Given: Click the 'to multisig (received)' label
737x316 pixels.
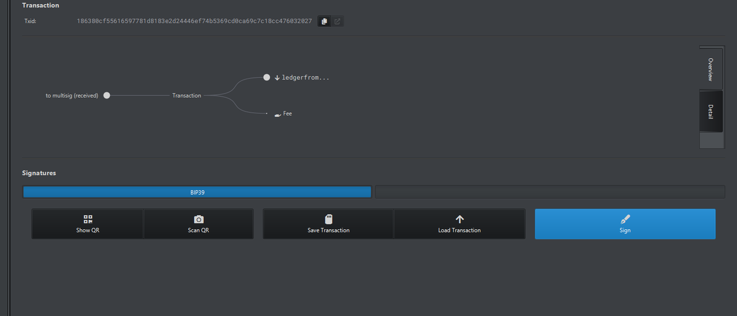Looking at the screenshot, I should [x=72, y=96].
